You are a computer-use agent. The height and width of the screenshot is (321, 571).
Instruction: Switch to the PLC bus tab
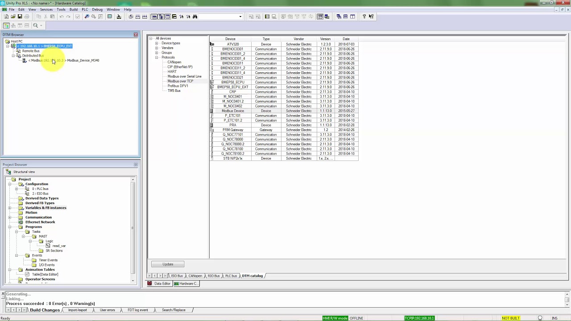tap(231, 276)
